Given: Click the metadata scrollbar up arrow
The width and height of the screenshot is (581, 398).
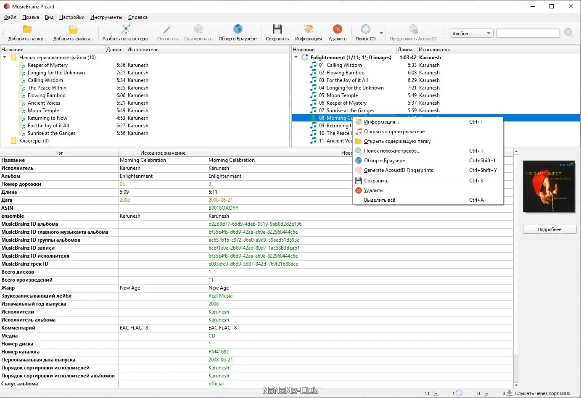Looking at the screenshot, I should [x=516, y=152].
